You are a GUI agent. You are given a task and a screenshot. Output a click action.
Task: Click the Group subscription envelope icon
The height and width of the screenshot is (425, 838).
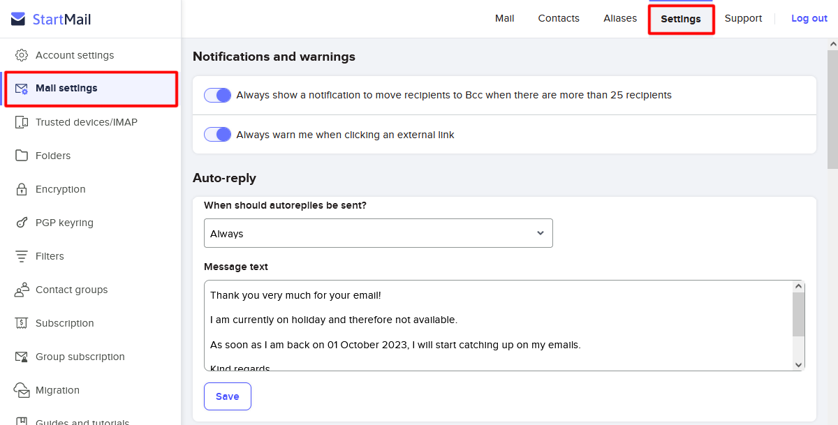click(22, 357)
